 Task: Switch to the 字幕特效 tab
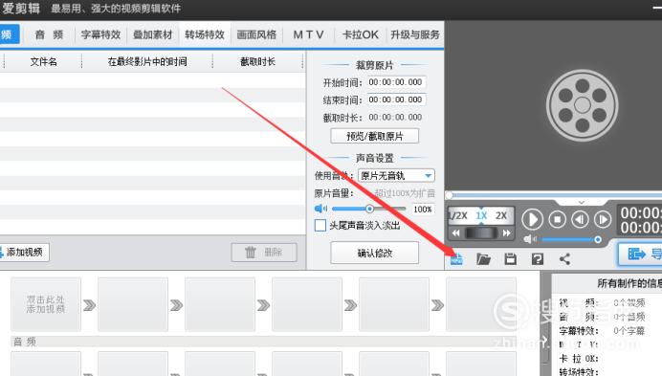coord(100,34)
